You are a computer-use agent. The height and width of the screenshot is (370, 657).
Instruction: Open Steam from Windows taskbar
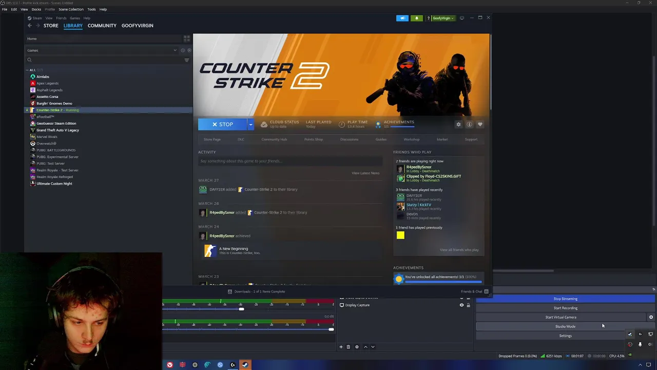[245, 365]
